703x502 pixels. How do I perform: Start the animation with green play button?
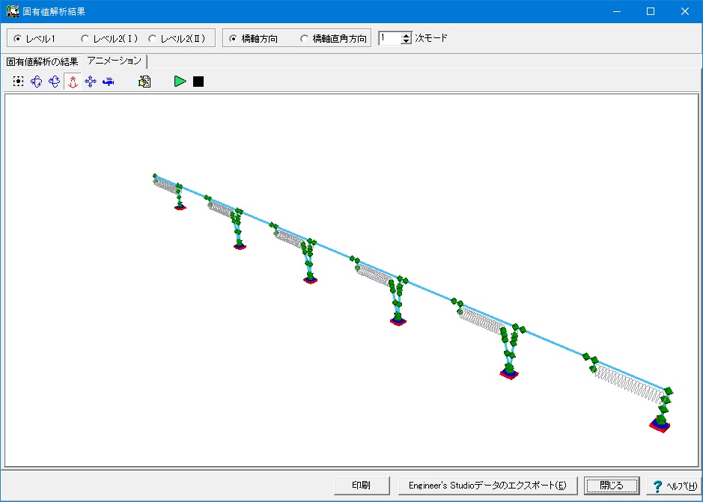click(180, 81)
